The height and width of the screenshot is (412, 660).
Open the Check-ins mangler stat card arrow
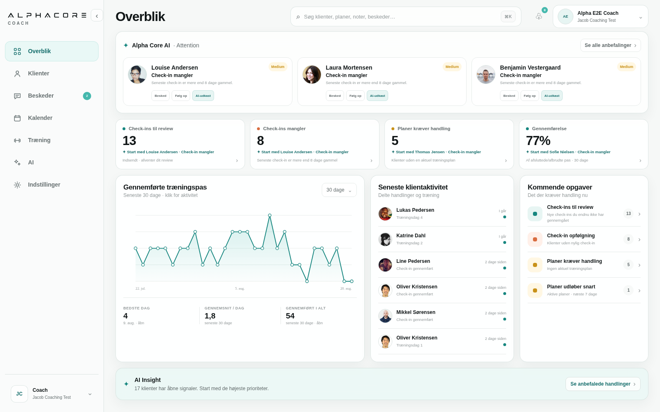(x=371, y=161)
